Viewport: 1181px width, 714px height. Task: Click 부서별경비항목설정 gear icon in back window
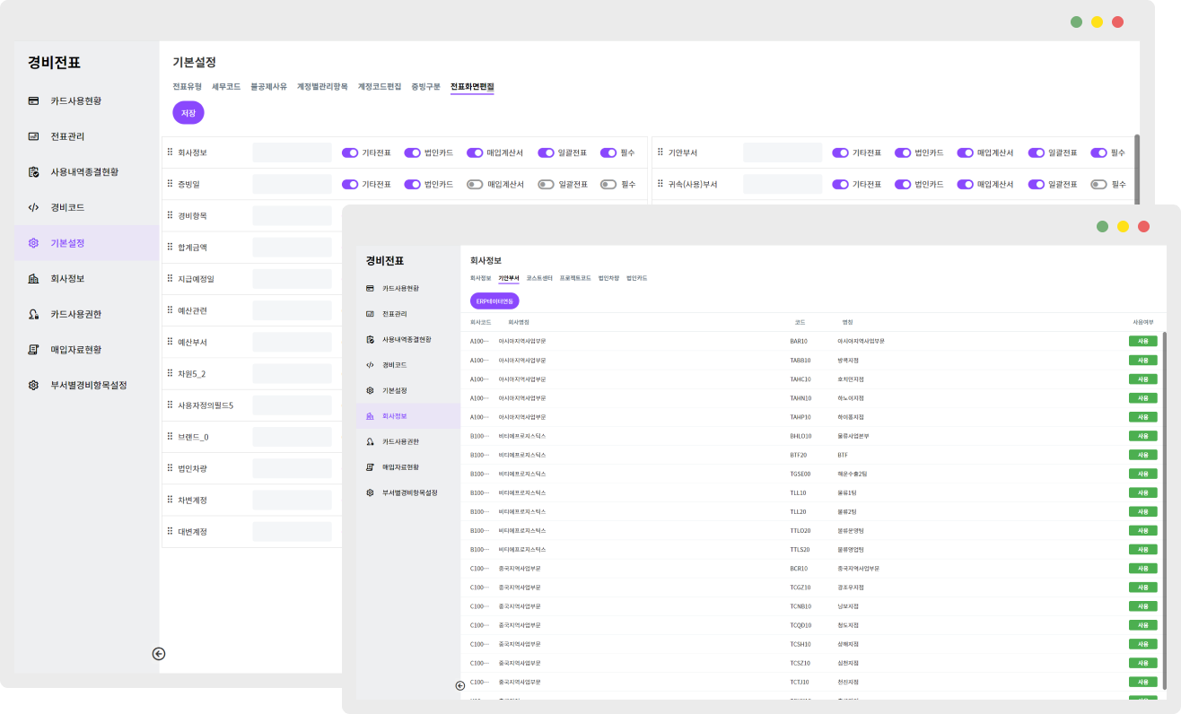coord(33,385)
